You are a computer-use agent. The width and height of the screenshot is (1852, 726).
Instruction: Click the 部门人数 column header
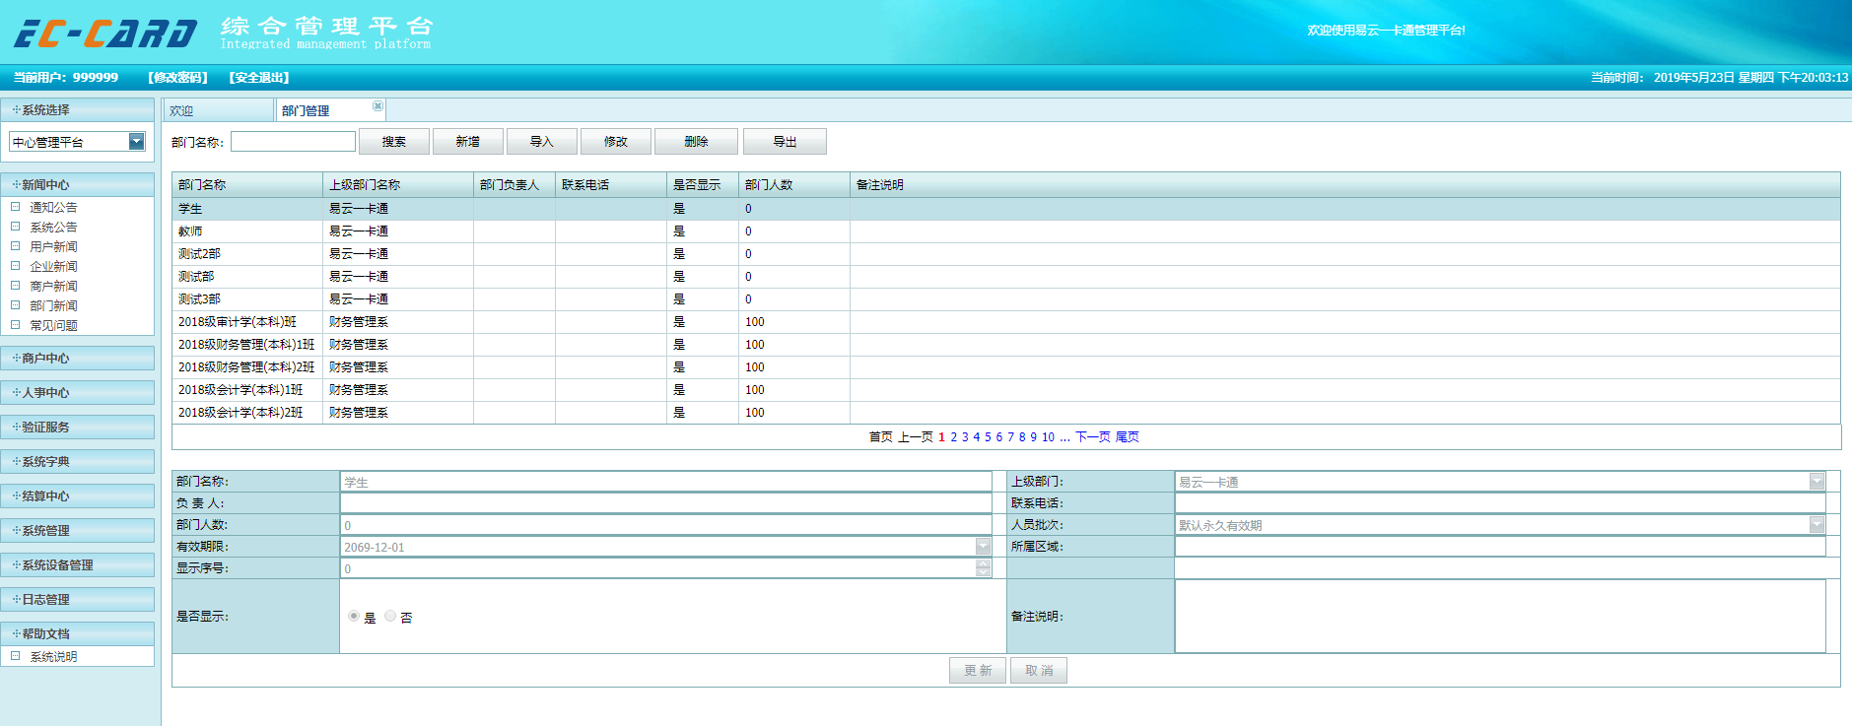coord(794,185)
